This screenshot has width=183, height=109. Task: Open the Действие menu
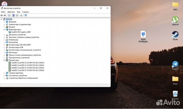(x=11, y=12)
